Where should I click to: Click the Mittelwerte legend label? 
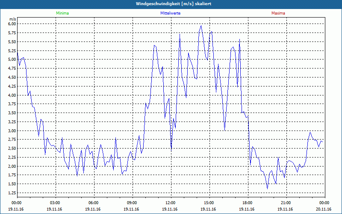click(170, 13)
